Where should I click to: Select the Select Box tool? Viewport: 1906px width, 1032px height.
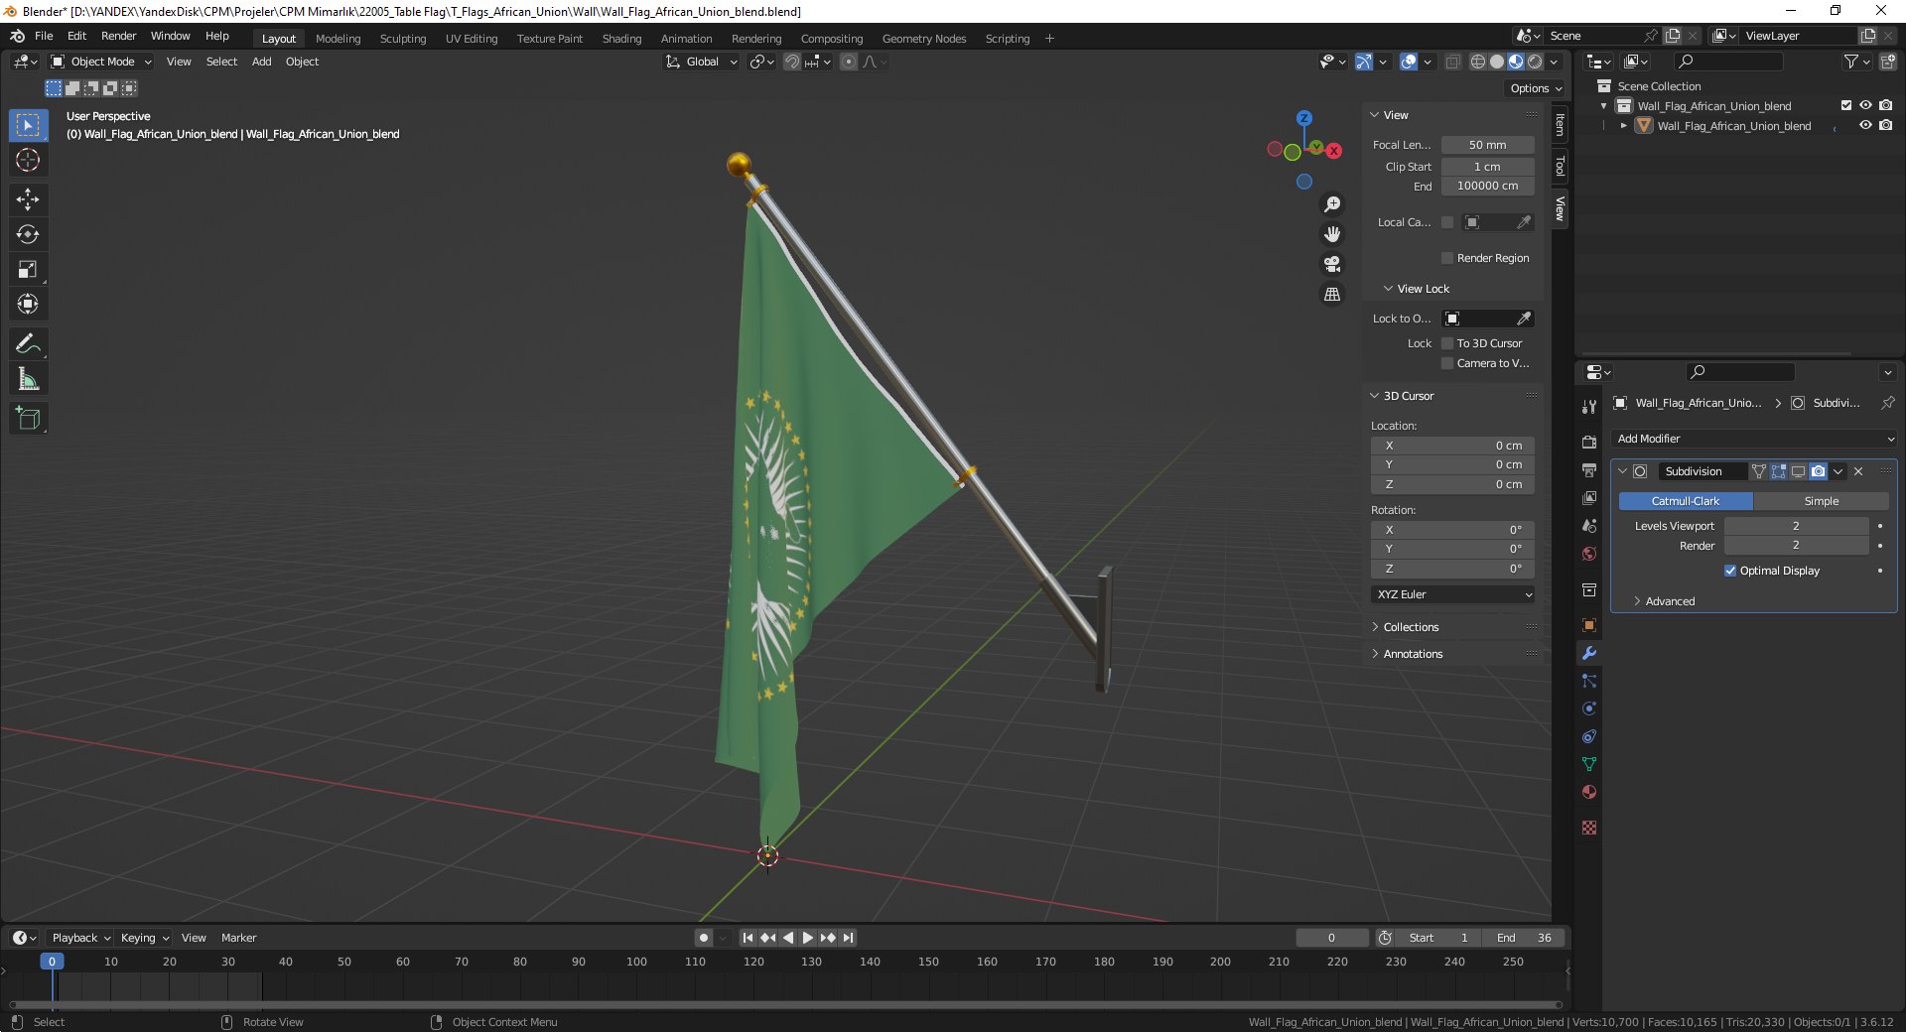(x=28, y=125)
